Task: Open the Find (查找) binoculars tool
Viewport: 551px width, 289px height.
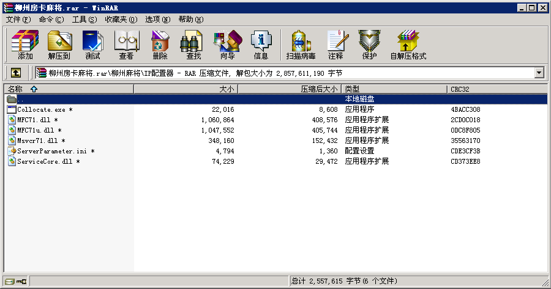Action: [193, 45]
